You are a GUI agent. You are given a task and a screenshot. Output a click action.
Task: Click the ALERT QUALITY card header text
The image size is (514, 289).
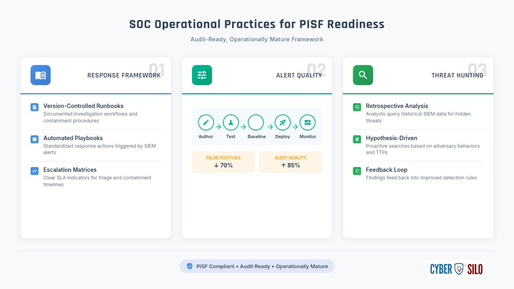click(299, 75)
